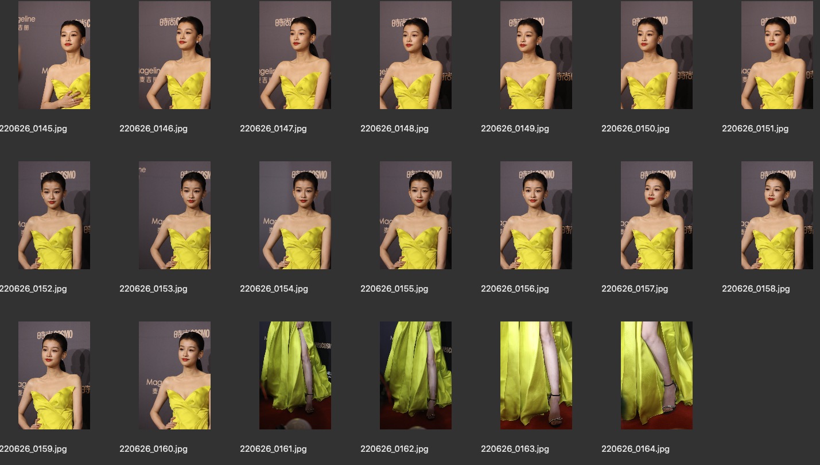This screenshot has height=465, width=820.
Task: Click the file name 220626_0146.jpg
Action: (153, 129)
